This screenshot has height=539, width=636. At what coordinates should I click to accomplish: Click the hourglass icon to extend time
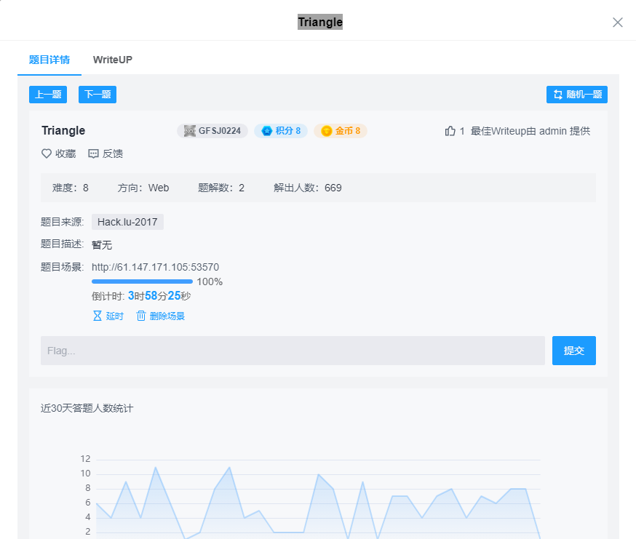tap(98, 316)
